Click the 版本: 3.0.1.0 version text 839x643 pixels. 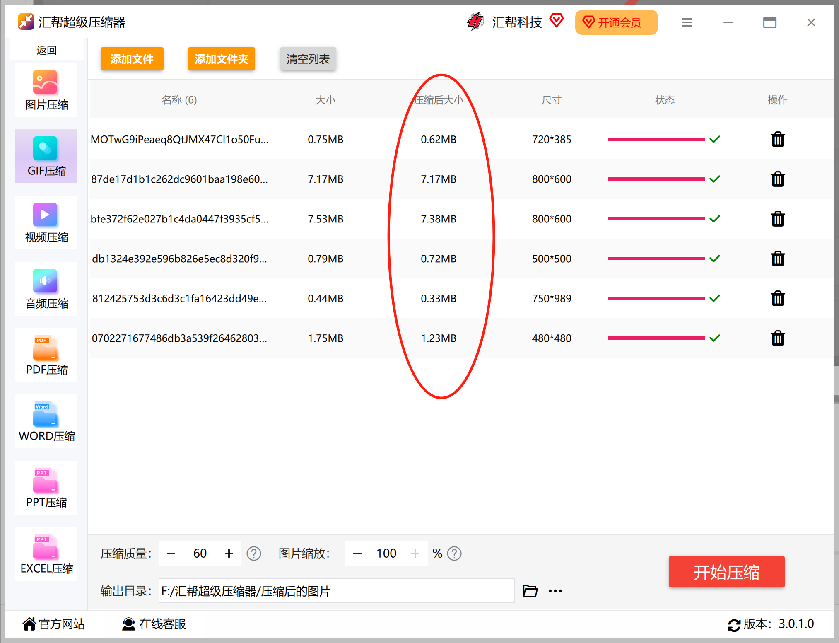pyautogui.click(x=779, y=624)
